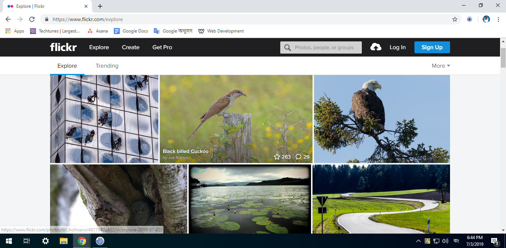Click the Sign Up button
This screenshot has height=248, width=506.
pyautogui.click(x=432, y=47)
